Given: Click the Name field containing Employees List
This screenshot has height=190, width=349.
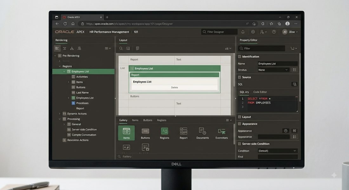Looking at the screenshot, I should tap(278, 64).
